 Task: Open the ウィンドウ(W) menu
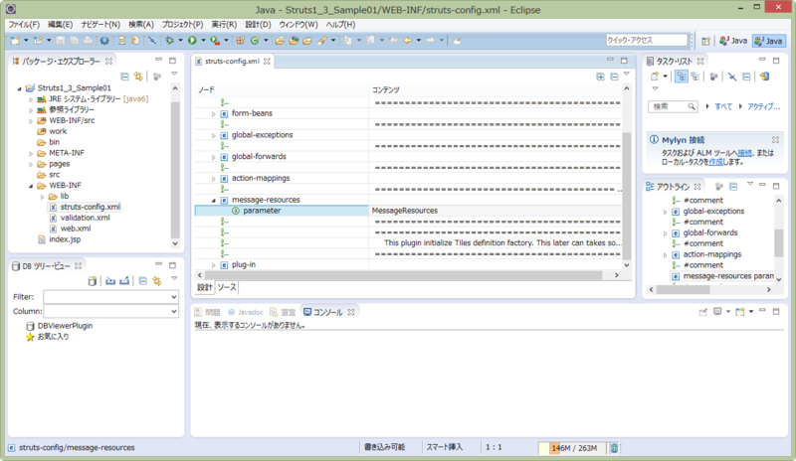click(298, 25)
